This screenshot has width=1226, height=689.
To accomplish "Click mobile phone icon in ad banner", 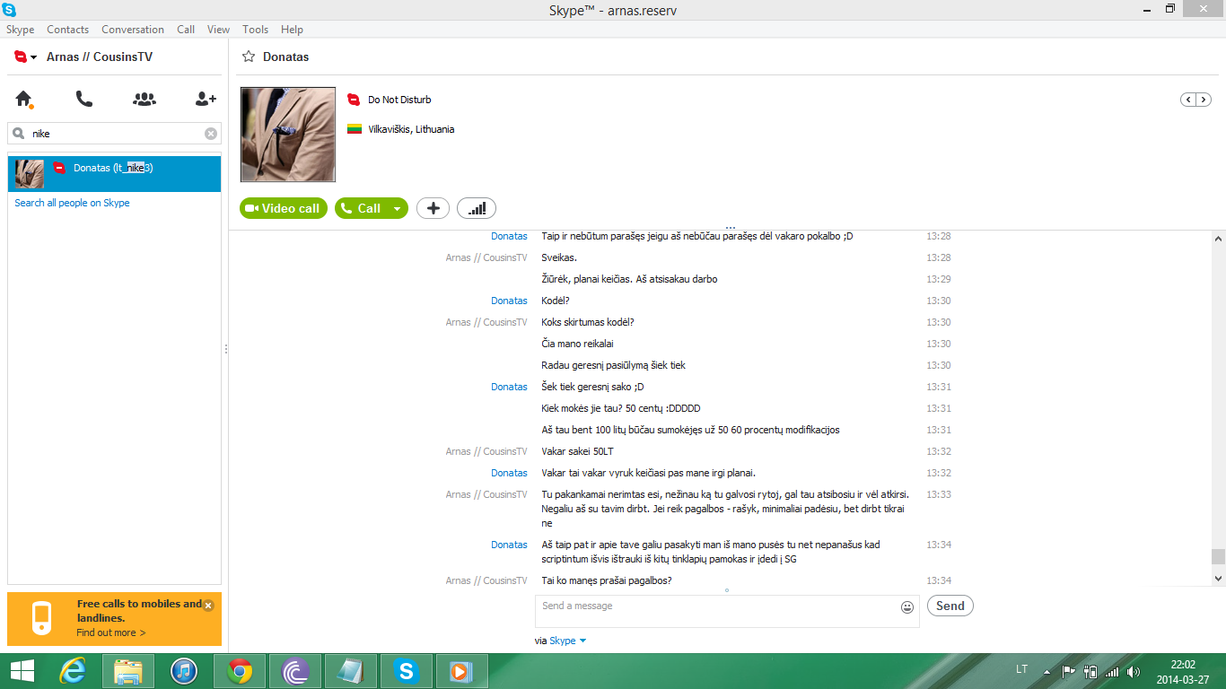I will click(42, 619).
